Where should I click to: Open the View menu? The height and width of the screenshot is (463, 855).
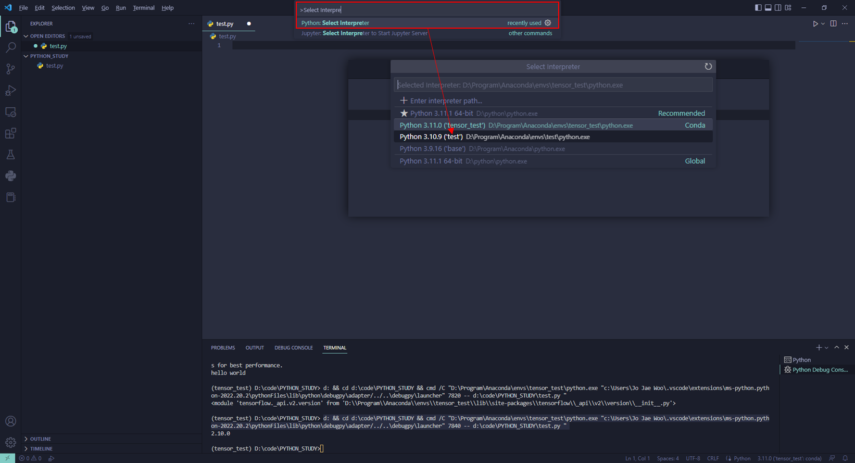pos(88,8)
